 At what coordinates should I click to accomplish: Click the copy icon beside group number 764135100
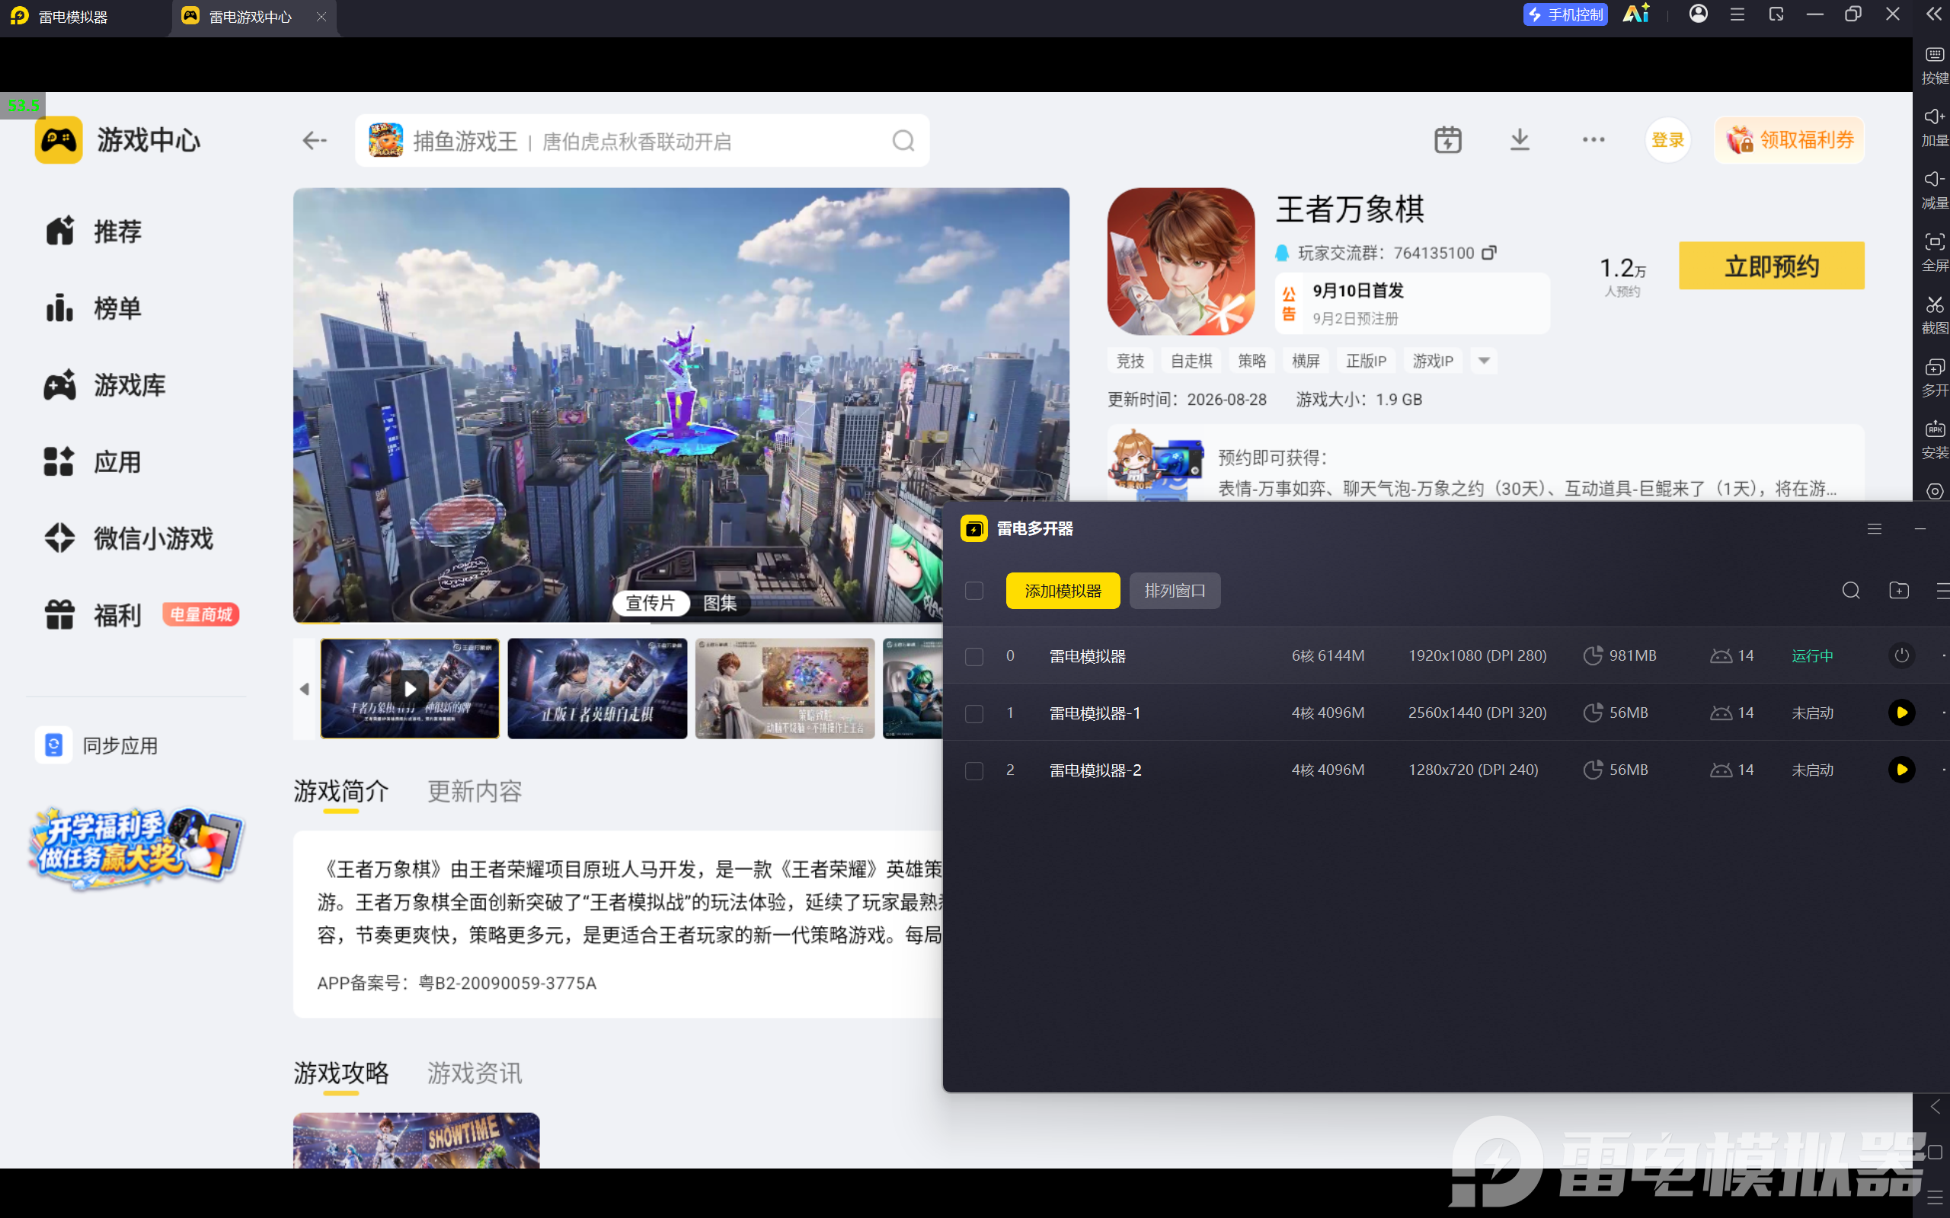pyautogui.click(x=1489, y=253)
